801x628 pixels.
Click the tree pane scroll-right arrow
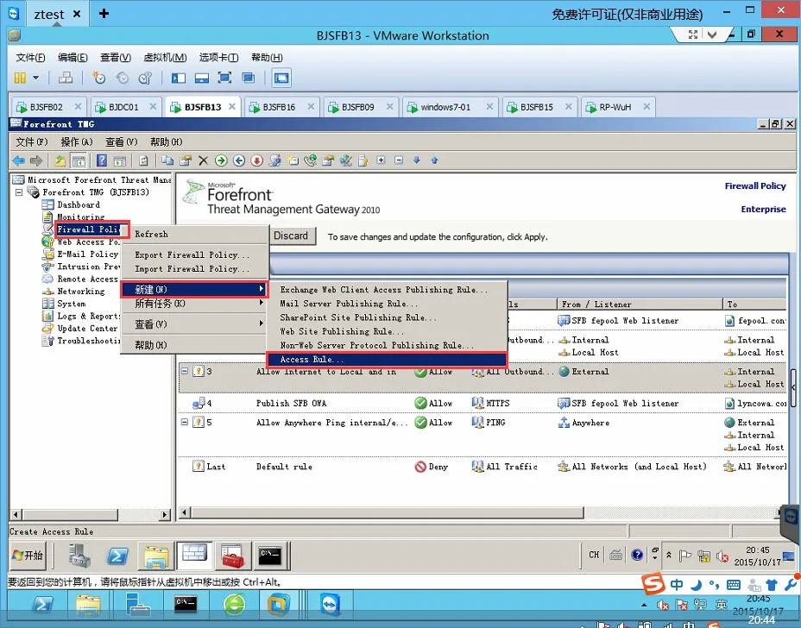click(165, 515)
